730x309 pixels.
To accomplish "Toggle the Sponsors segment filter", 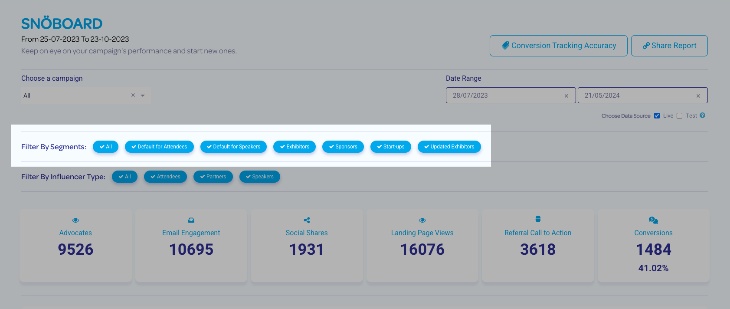I will pos(343,147).
